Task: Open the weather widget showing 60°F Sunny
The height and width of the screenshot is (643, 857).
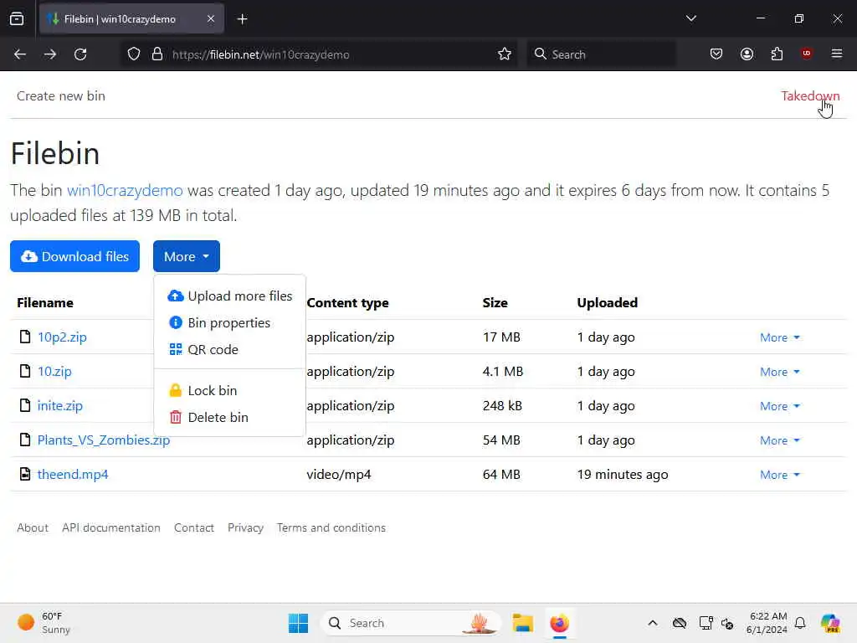Action: [x=44, y=623]
